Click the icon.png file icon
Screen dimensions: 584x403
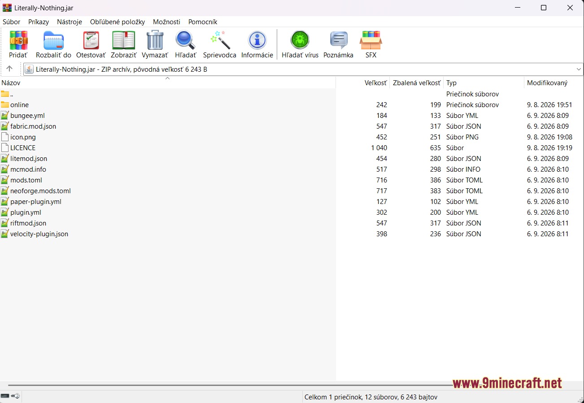[x=5, y=137]
